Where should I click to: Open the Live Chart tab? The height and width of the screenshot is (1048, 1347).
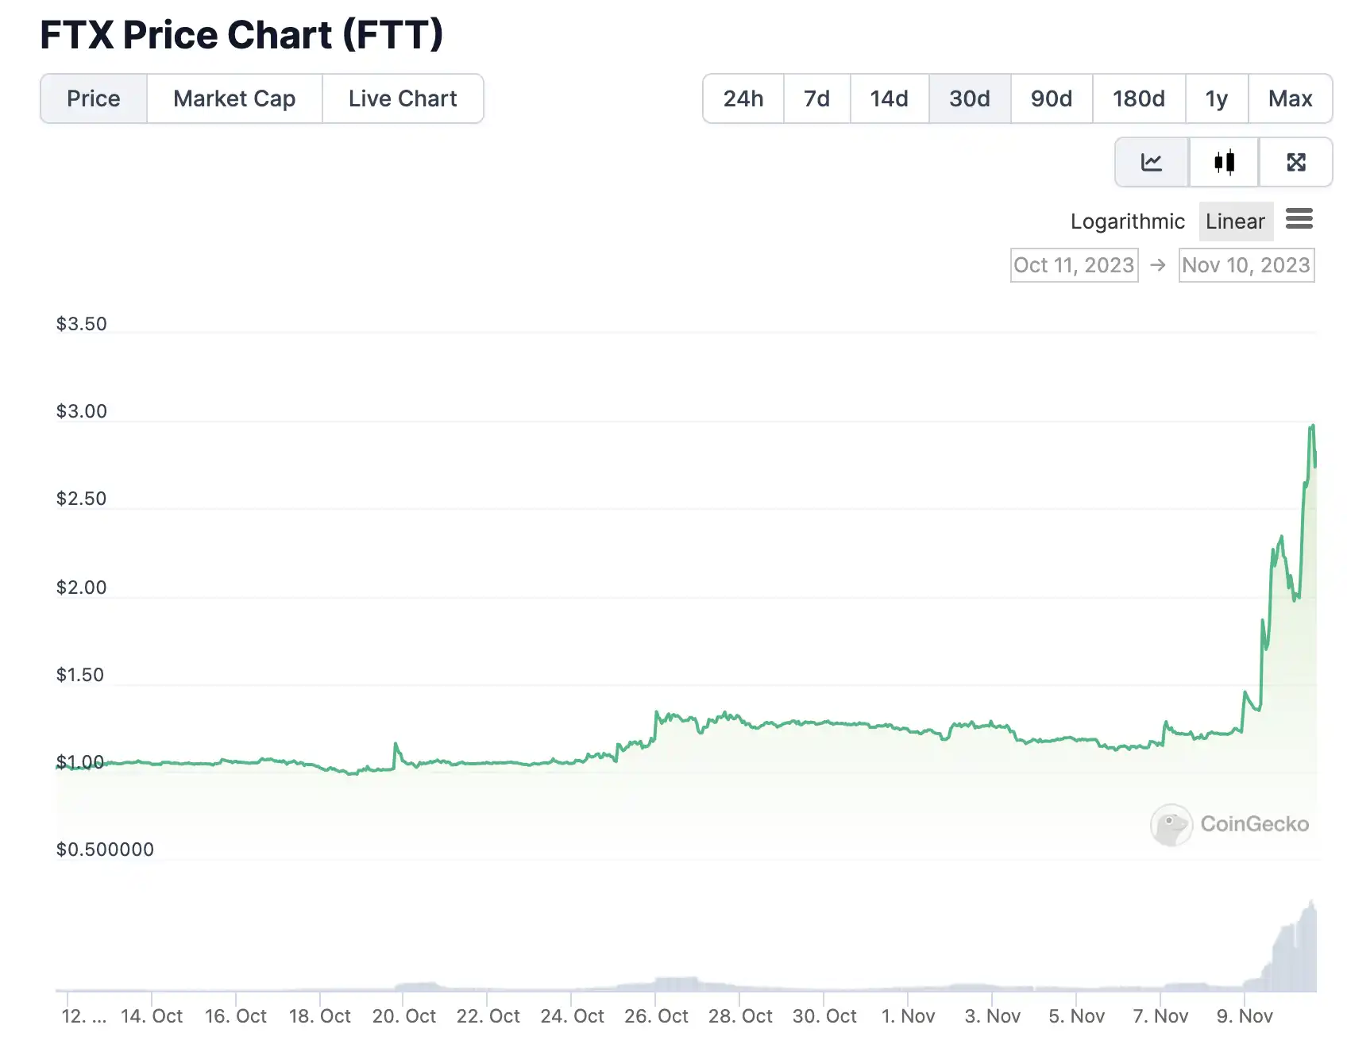pos(403,98)
